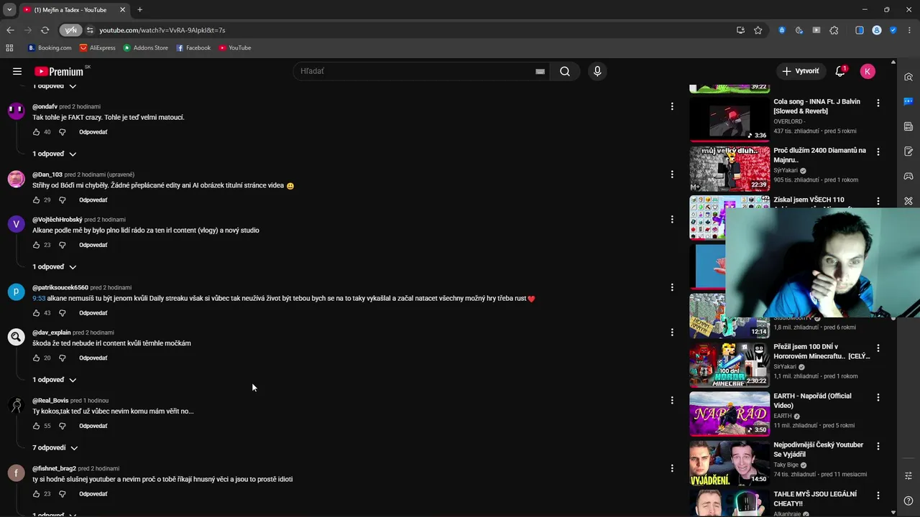The width and height of the screenshot is (920, 517).
Task: Reply to @patriksoucek6560 with Odpovedať
Action: click(93, 313)
